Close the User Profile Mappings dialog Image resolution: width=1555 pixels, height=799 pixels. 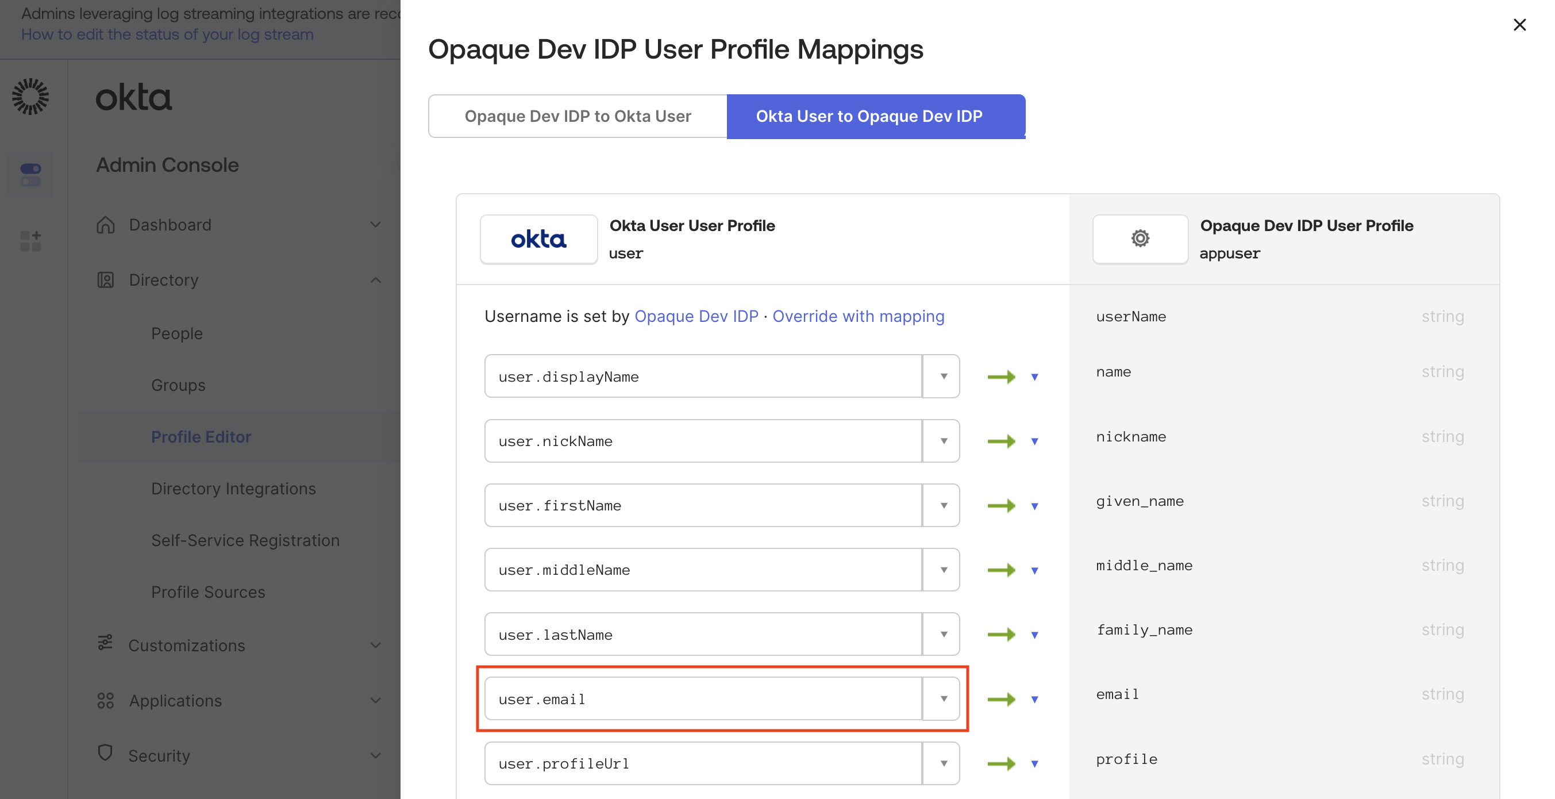click(x=1519, y=25)
